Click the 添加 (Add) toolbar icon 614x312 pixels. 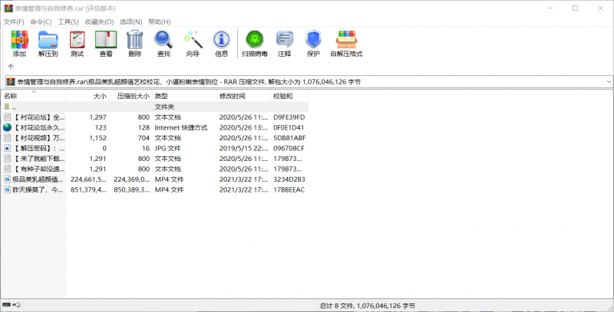click(19, 44)
